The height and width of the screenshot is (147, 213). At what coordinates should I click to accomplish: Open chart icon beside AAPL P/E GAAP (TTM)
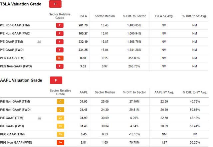click(40, 118)
